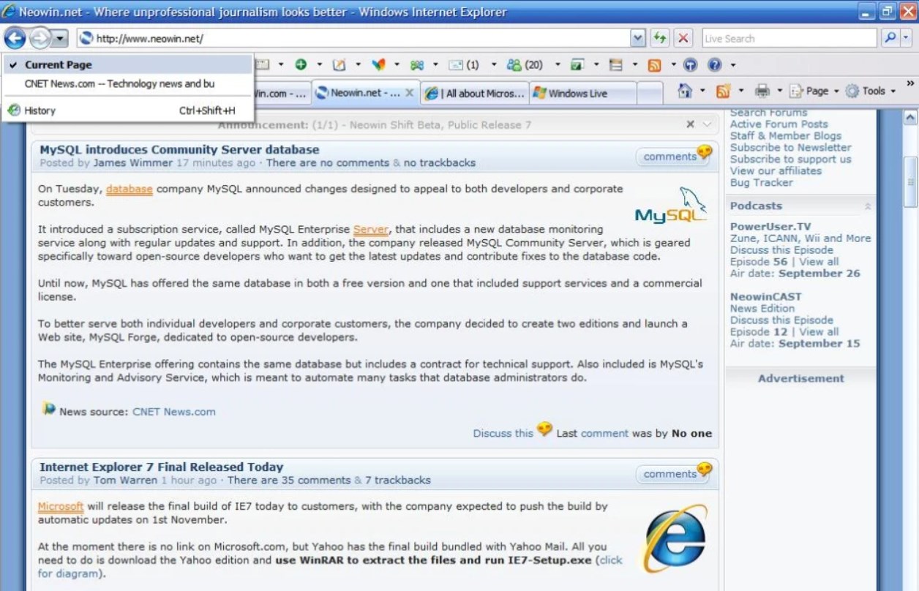
Task: Choose CNET News.com entry in the menu
Action: pyautogui.click(x=127, y=83)
